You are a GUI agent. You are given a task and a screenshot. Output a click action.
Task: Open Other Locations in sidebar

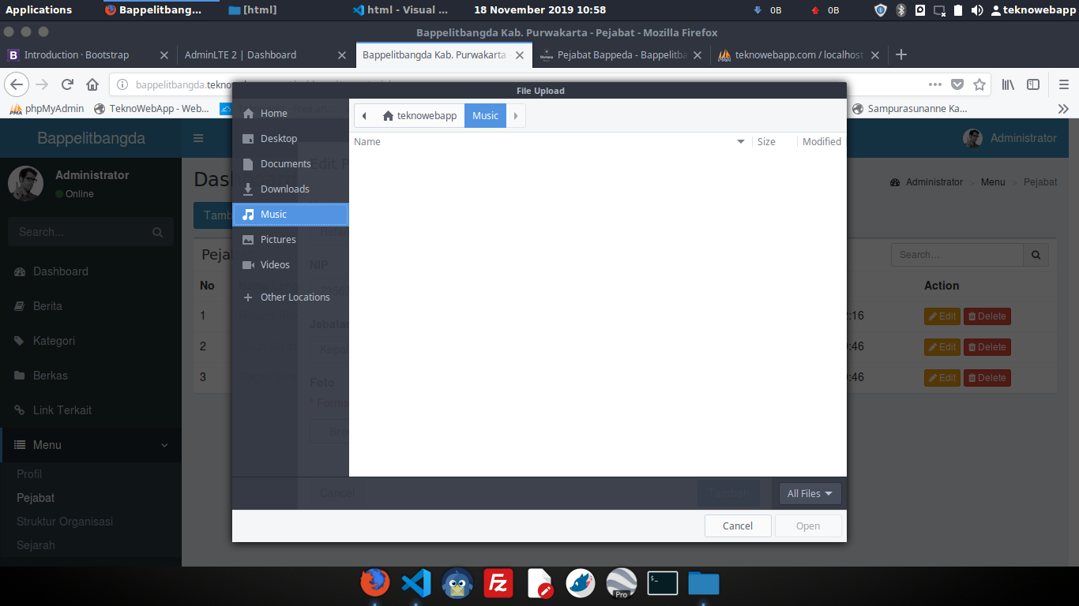tap(295, 297)
